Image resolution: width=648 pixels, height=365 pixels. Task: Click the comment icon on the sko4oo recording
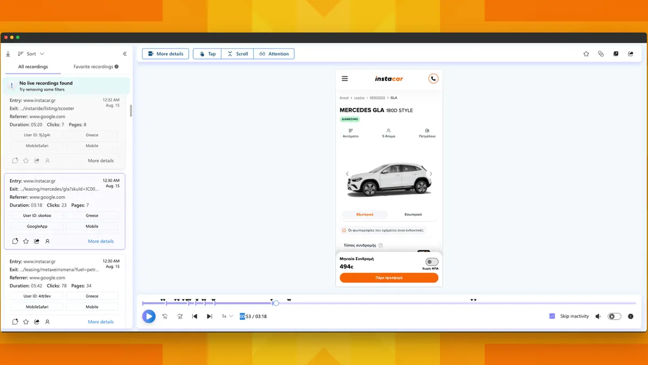15,241
